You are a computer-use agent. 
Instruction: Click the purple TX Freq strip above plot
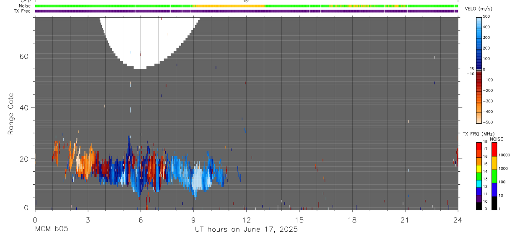coord(246,11)
